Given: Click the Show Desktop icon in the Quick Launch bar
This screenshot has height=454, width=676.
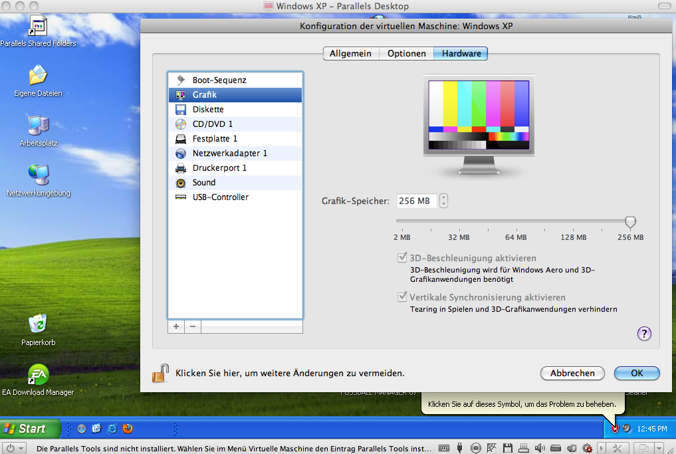Looking at the screenshot, I should pyautogui.click(x=96, y=429).
